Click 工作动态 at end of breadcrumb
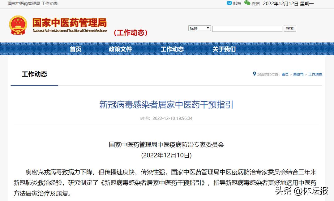 coord(315,74)
